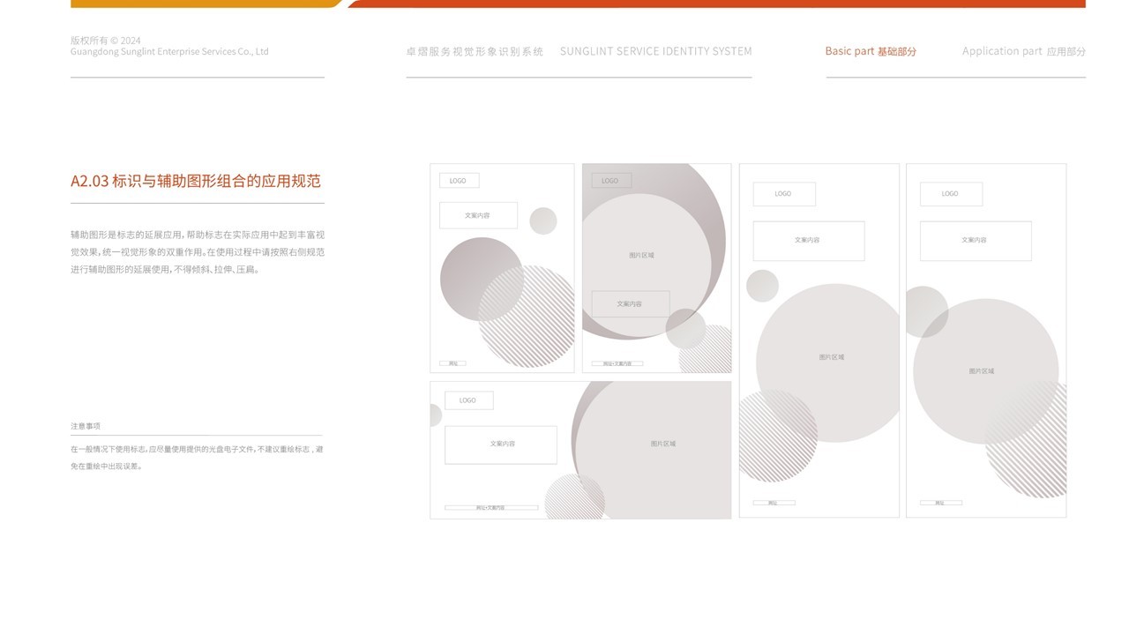Image resolution: width=1129 pixels, height=635 pixels.
Task: Click the LOGO placeholder on the third poster
Action: coord(783,193)
